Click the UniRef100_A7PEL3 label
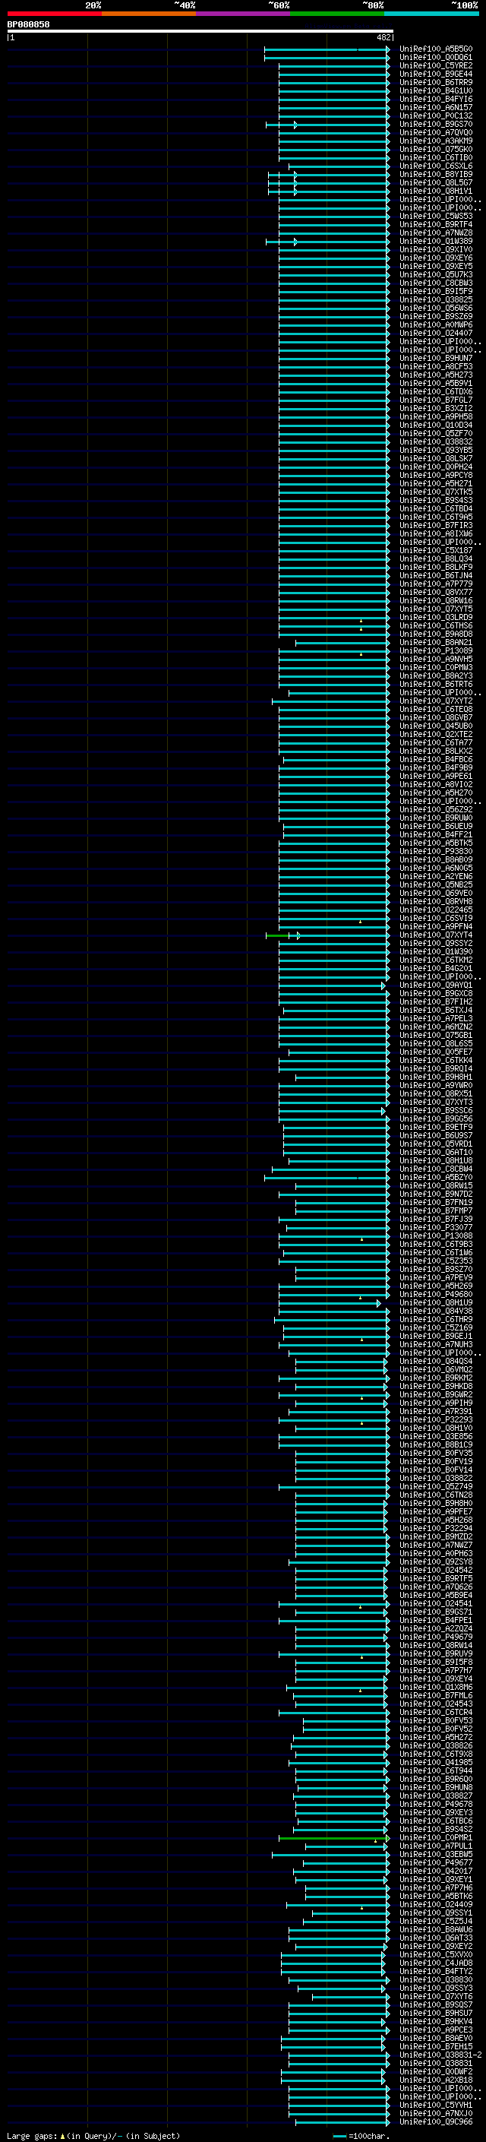 coord(435,1019)
